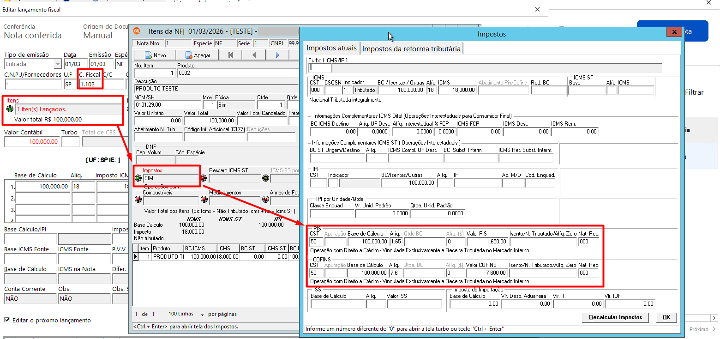Select PRODUTO TESTE row in items grid
Image resolution: width=720 pixels, height=339 pixels.
pos(217,256)
